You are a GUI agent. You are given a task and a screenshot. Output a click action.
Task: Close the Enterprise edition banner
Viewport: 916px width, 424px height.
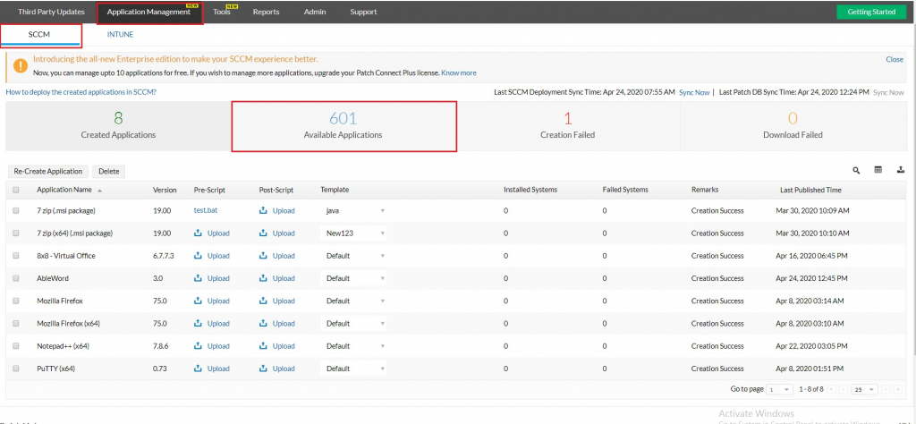tap(895, 60)
